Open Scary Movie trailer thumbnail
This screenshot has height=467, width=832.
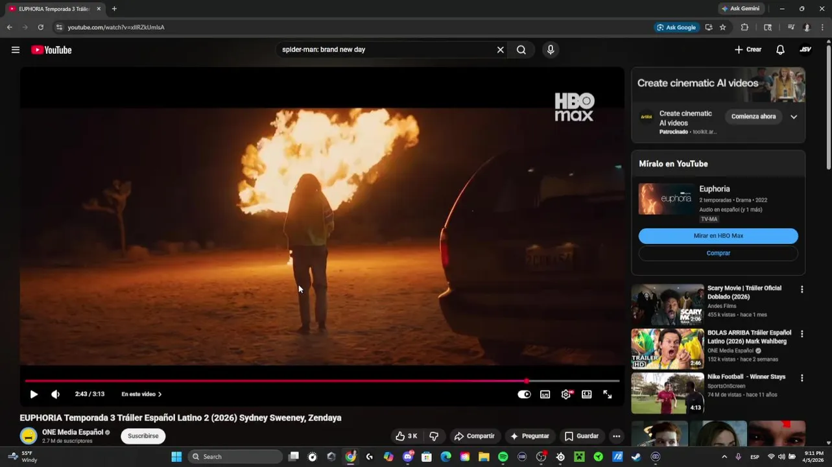click(667, 304)
